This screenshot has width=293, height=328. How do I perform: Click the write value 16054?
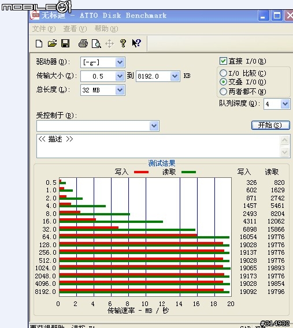point(248,237)
